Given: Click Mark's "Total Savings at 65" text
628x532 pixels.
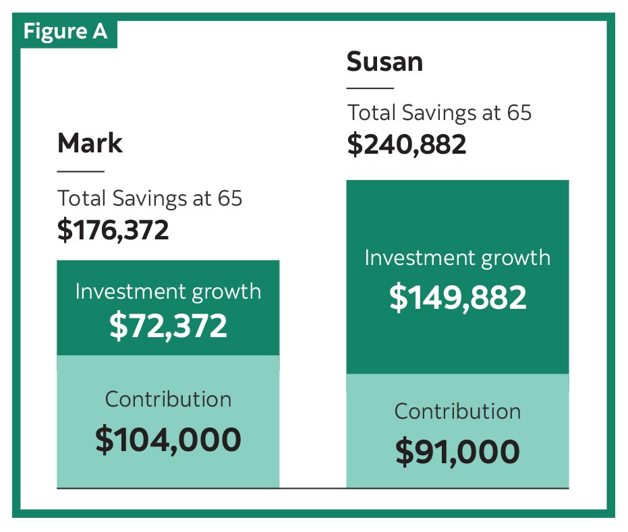Looking at the screenshot, I should click(x=150, y=198).
